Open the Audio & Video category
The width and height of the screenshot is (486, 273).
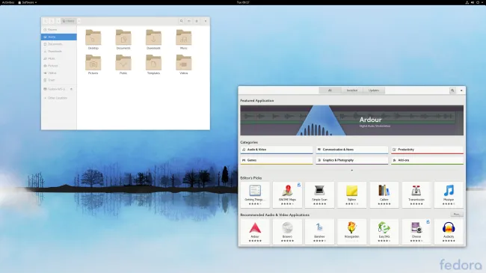pos(277,150)
